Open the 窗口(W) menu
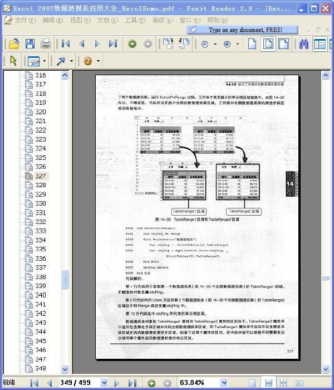This screenshot has width=334, height=390. 190,20
